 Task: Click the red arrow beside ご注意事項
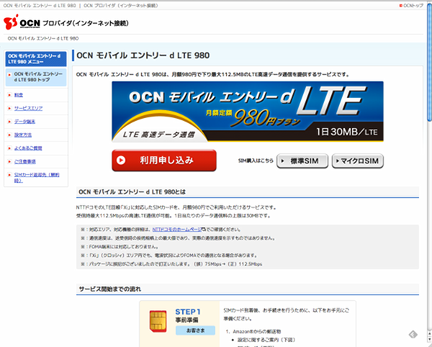coord(9,161)
